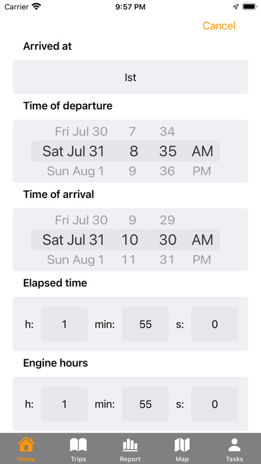Open the Map icon tab
The height and width of the screenshot is (464, 261).
click(182, 445)
